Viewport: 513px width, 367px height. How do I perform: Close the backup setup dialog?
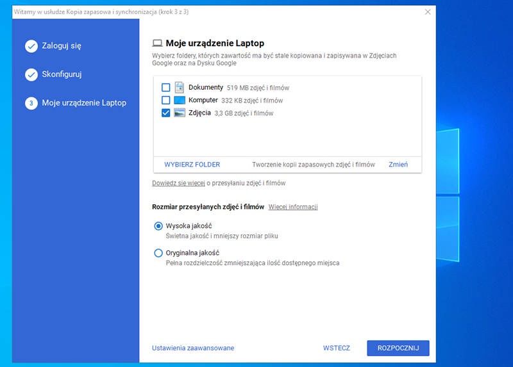click(x=428, y=12)
